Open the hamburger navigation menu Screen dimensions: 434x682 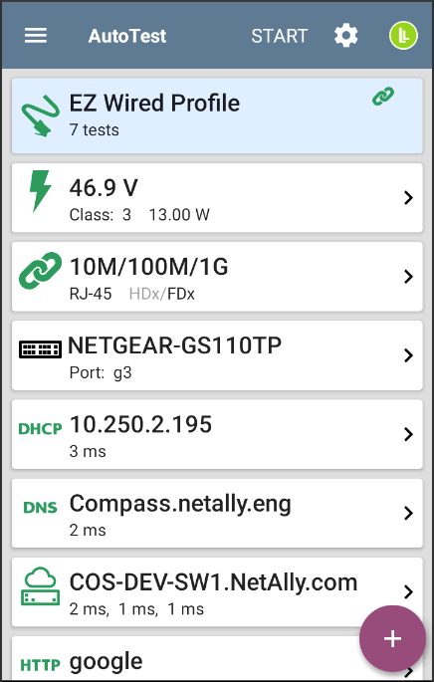click(x=35, y=36)
